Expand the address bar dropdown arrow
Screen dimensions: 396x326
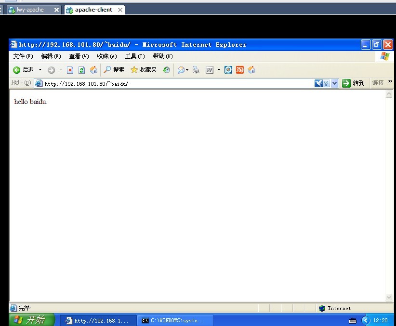click(335, 83)
